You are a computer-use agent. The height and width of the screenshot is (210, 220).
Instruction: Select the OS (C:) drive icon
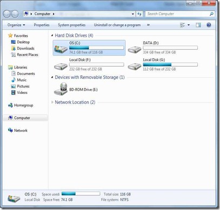(61, 49)
